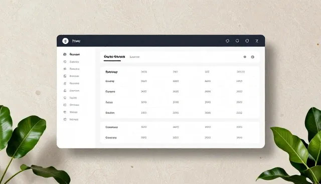Viewport: 321px width, 184px height.
Task: Switch to the grey second tab
Action: point(134,57)
